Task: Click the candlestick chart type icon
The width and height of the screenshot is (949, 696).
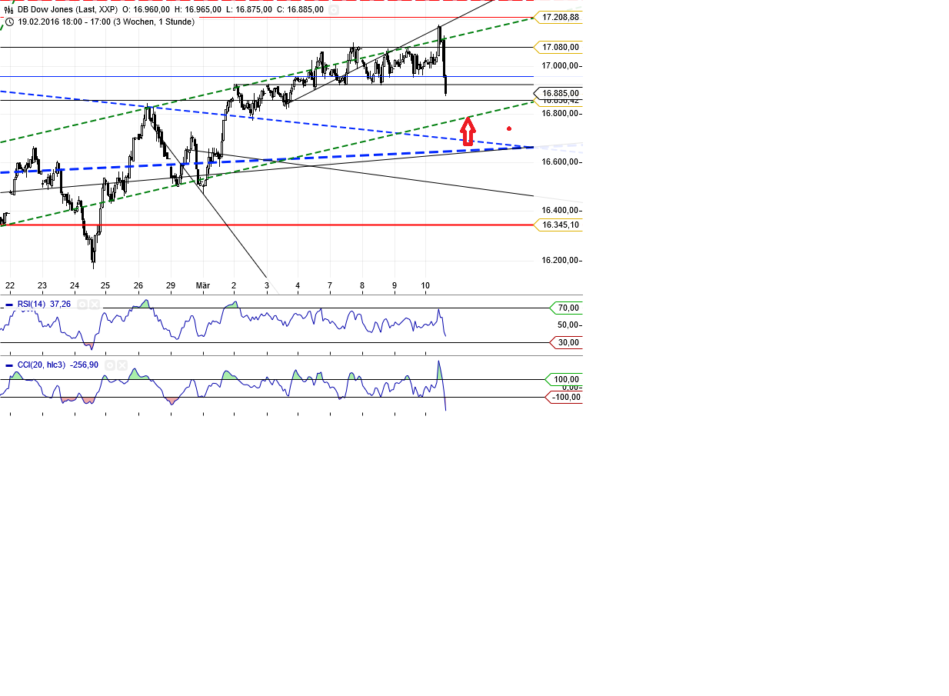Action: tap(9, 10)
